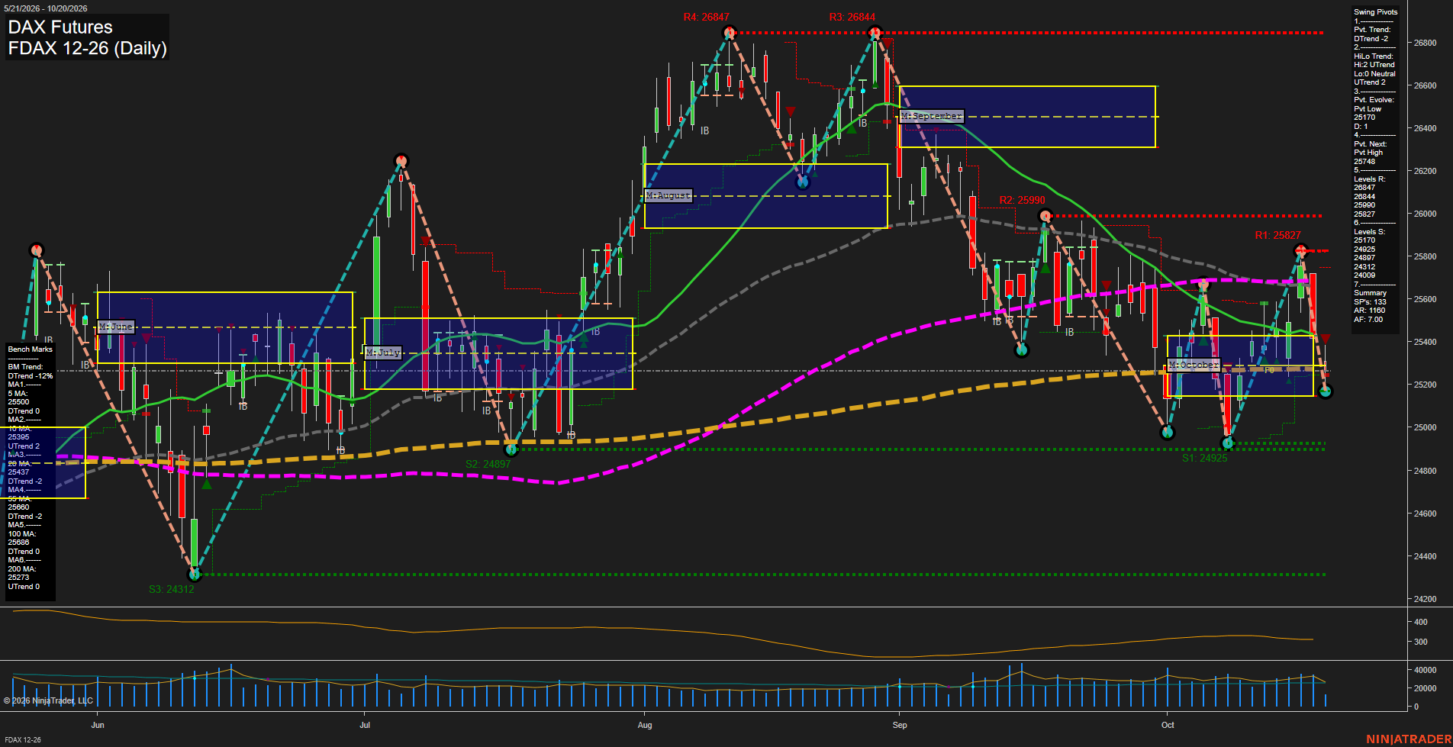Click the M:August monthly range label
The image size is (1453, 747).
(669, 195)
